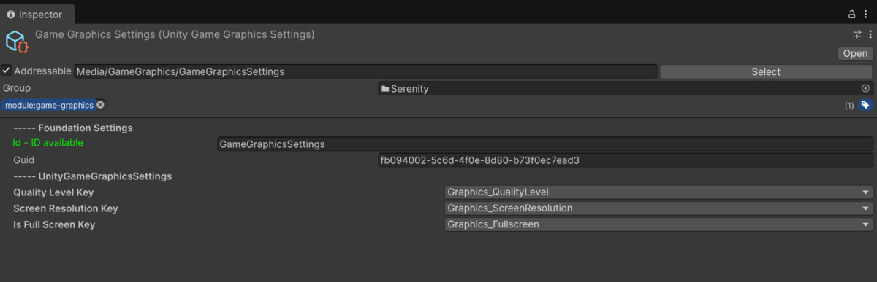This screenshot has height=282, width=877.
Task: Open the preset selector sliders icon
Action: click(858, 34)
